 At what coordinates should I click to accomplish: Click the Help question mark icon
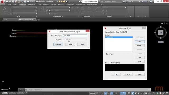151,2
